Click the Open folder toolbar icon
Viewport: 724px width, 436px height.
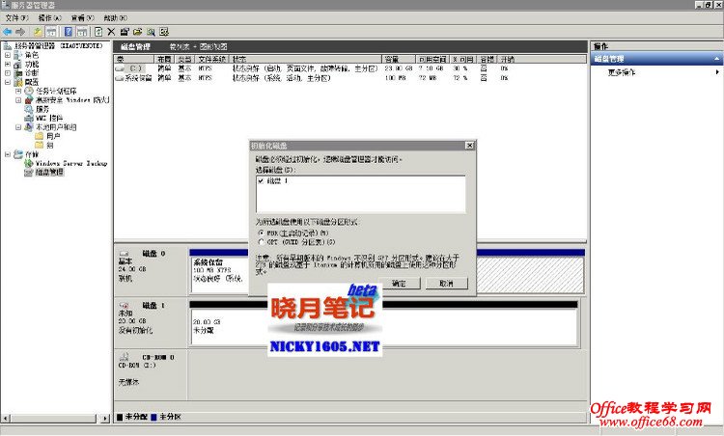coord(137,32)
